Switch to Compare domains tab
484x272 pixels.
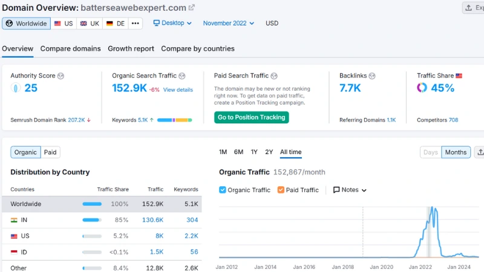tap(70, 49)
